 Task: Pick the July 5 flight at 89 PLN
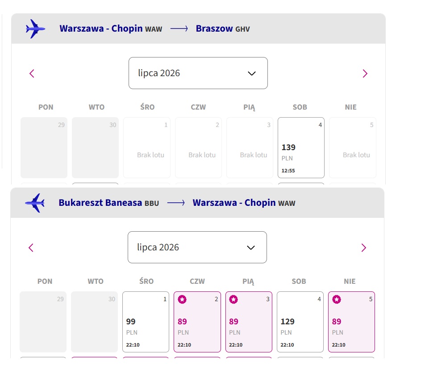pyautogui.click(x=351, y=322)
